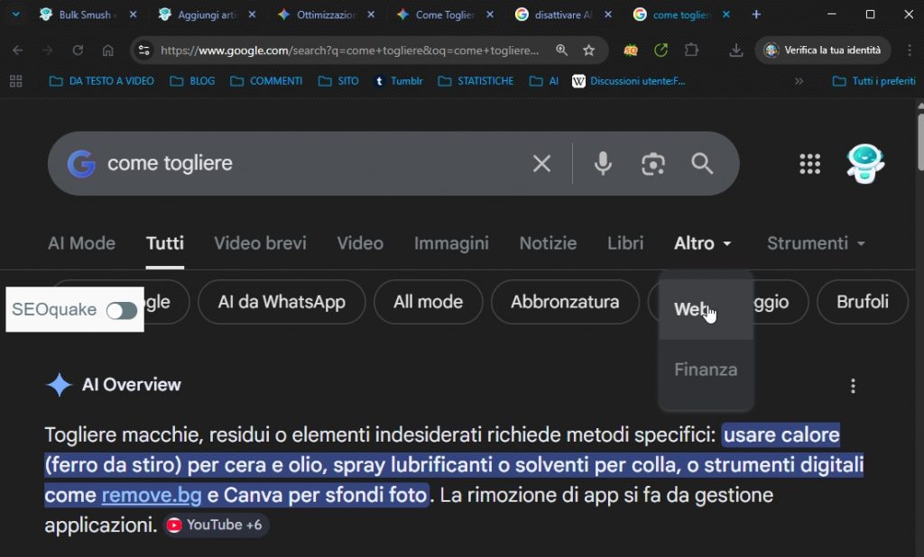The height and width of the screenshot is (557, 924).
Task: Select the Immagini search tab
Action: pyautogui.click(x=451, y=243)
